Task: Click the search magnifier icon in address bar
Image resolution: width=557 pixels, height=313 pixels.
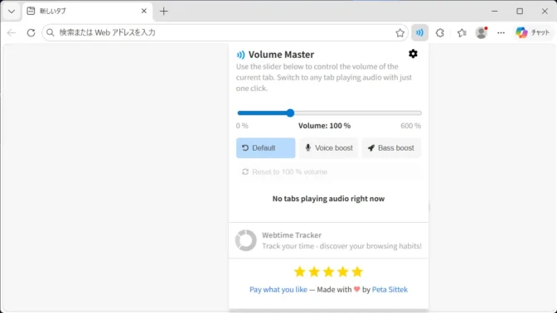Action: 51,32
